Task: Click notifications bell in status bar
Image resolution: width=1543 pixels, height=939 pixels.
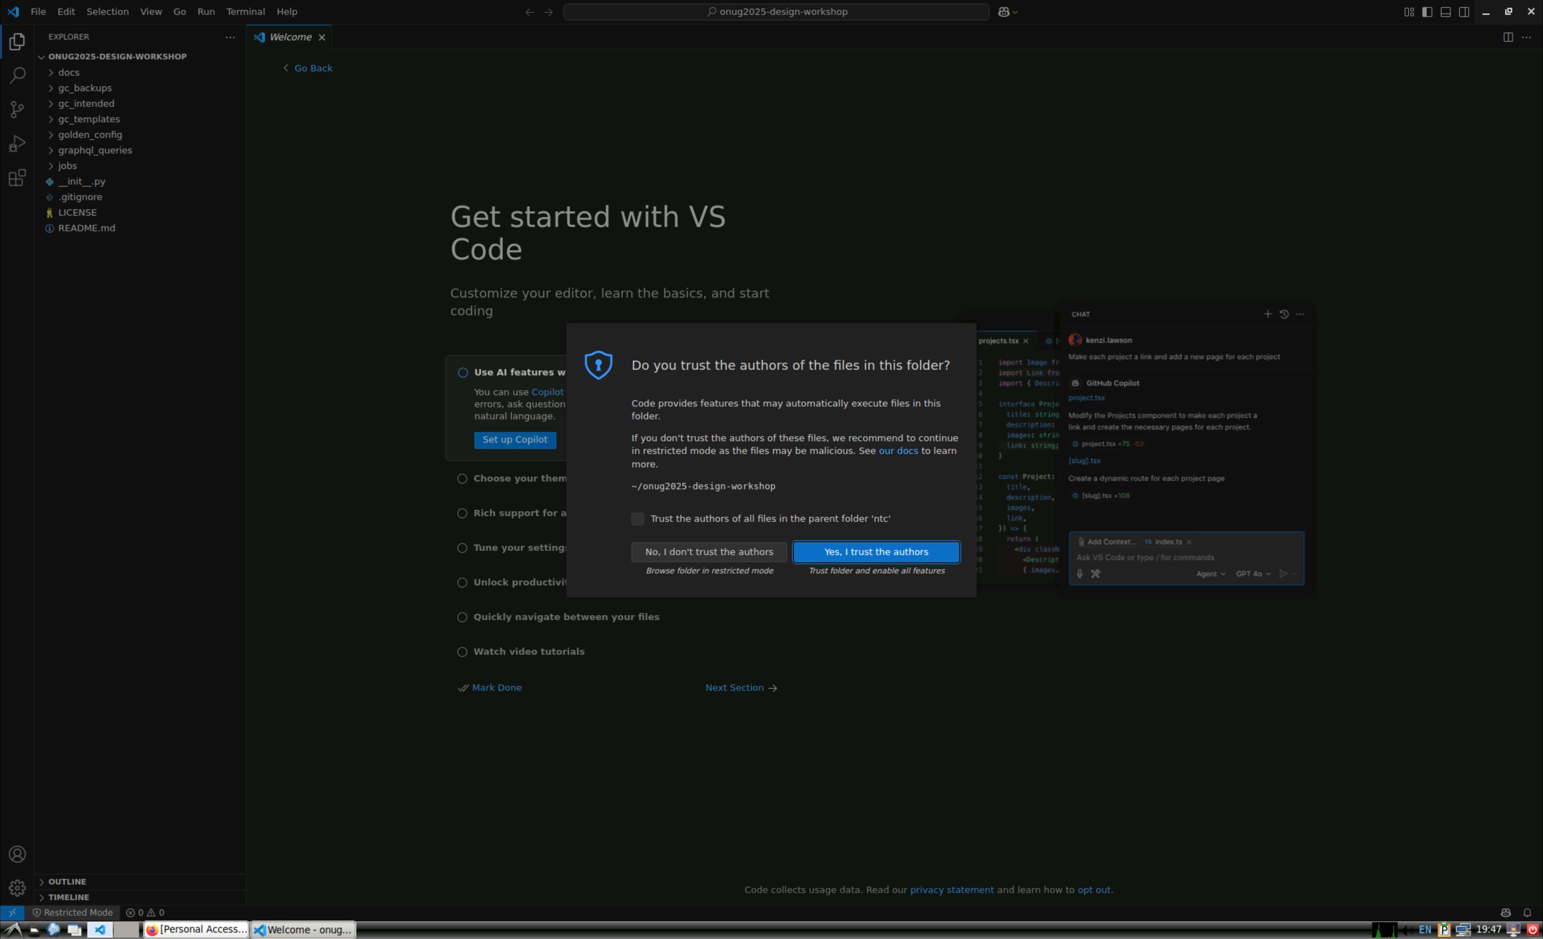Action: [x=1527, y=913]
